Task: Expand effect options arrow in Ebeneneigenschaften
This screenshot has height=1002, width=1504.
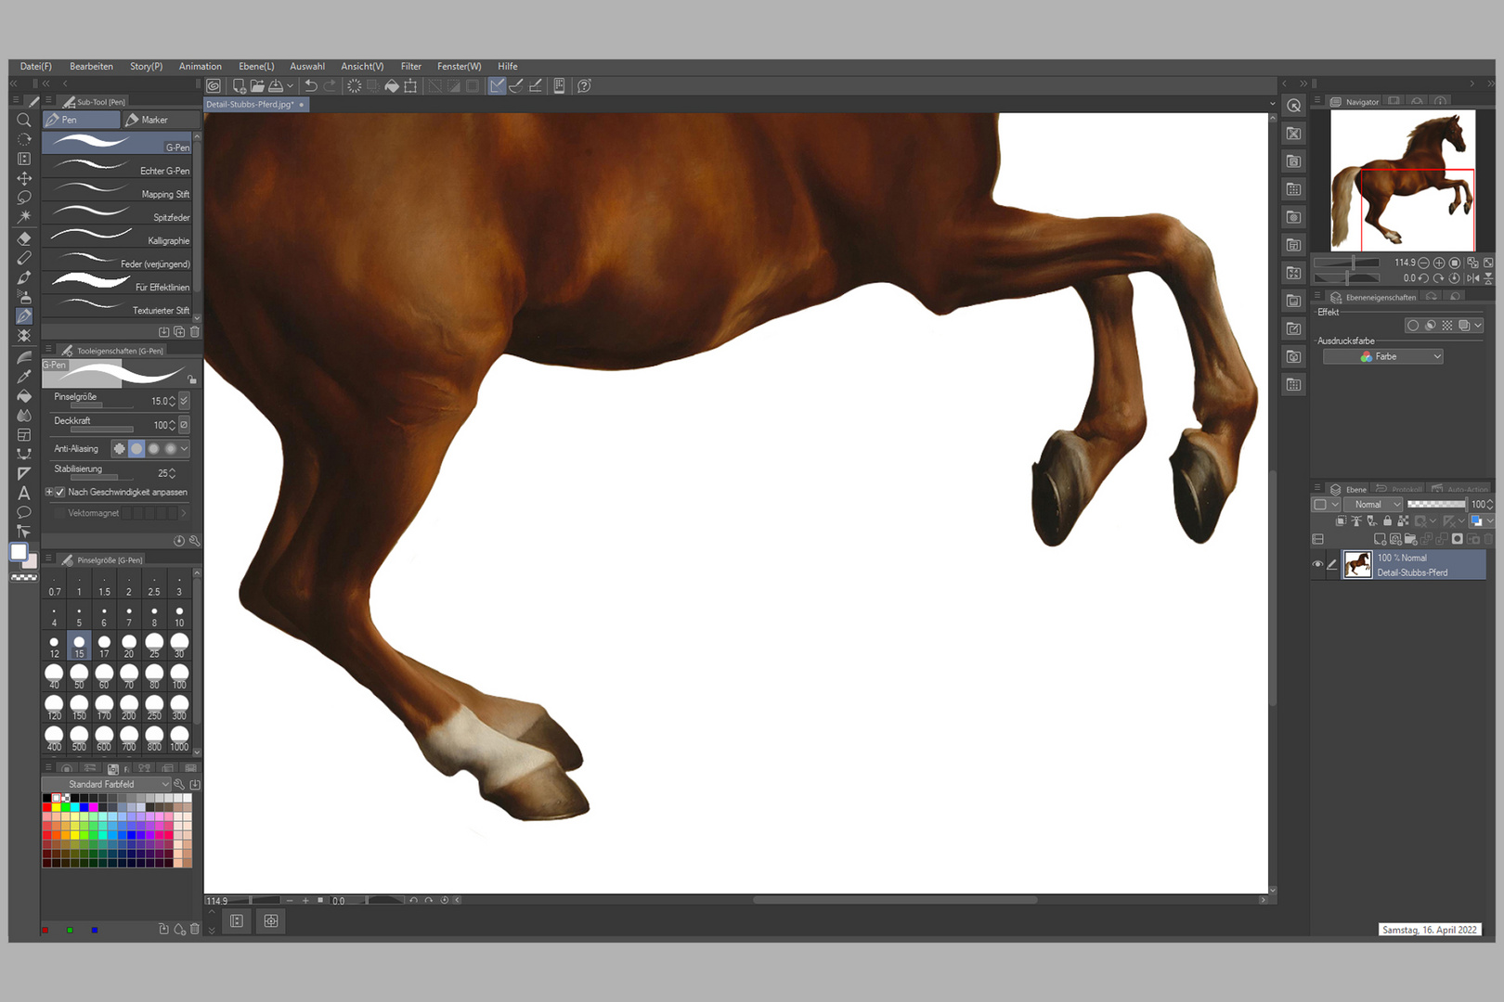Action: click(x=1478, y=326)
